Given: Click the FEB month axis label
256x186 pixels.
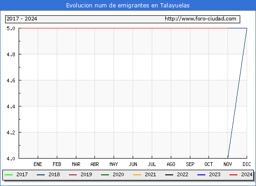Looking at the screenshot, I should 57,164.
